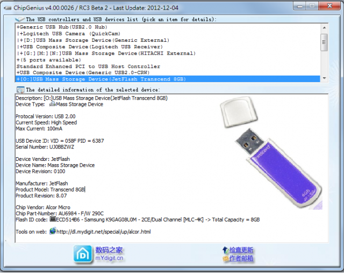Screen dimensions: 344x273
Task: Click Device Name: Mass Storage Device line
Action: [x=55, y=165]
